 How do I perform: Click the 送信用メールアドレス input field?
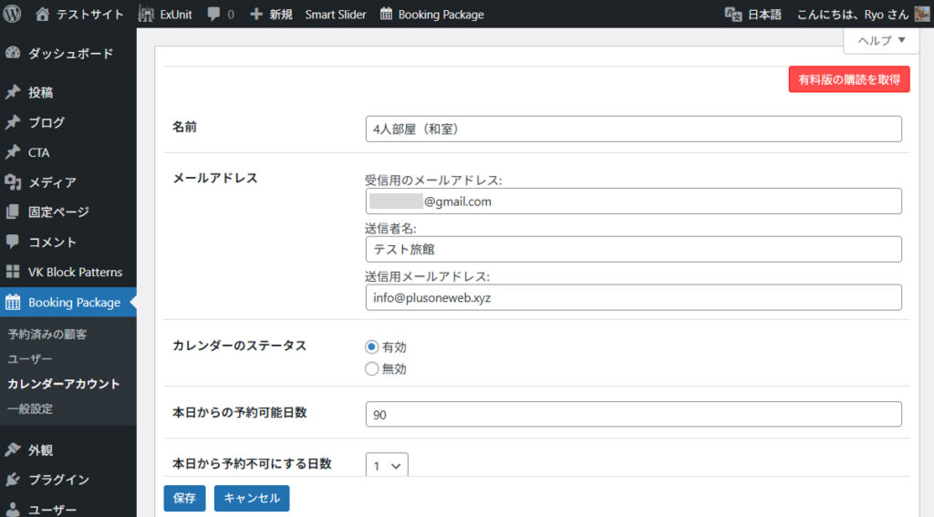(633, 297)
